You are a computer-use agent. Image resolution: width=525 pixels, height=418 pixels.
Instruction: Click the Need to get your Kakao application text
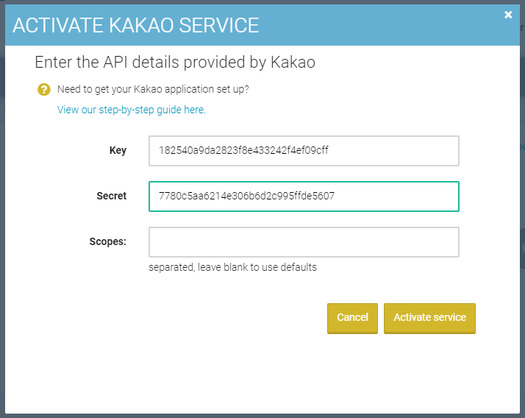coord(153,89)
